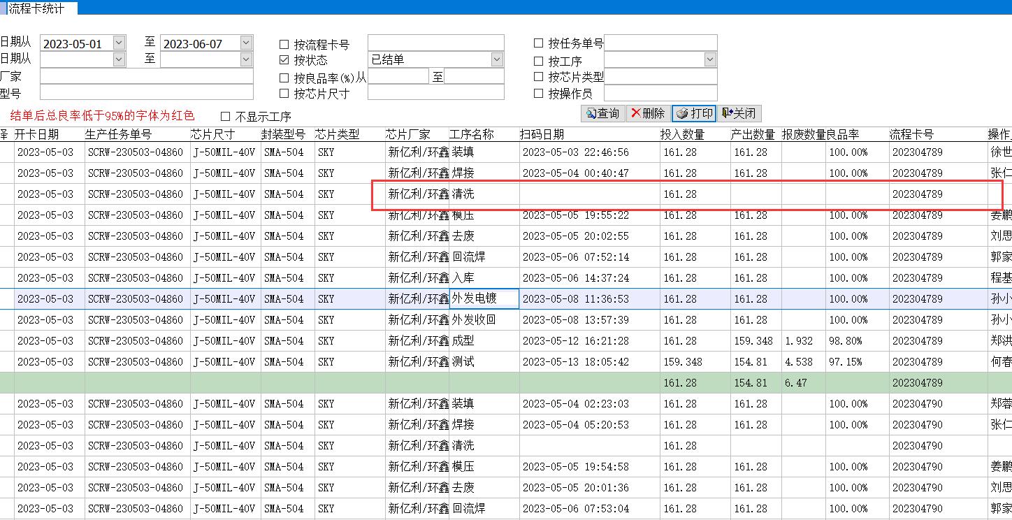Enable the 按流程卡号 checkbox
This screenshot has width=1012, height=520.
click(284, 45)
